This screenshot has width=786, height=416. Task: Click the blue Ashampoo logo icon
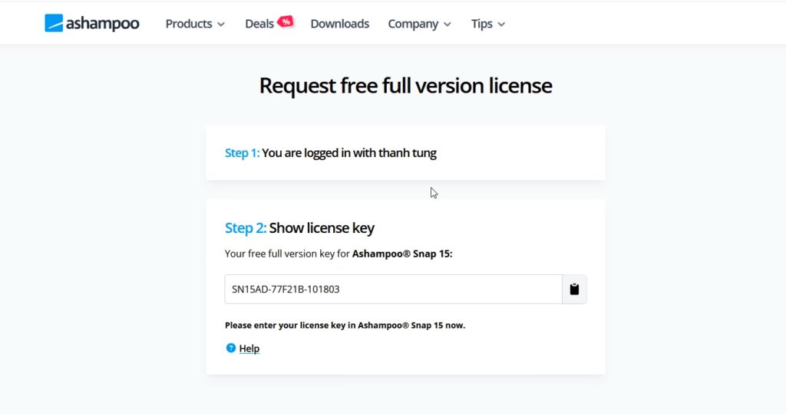[x=54, y=23]
